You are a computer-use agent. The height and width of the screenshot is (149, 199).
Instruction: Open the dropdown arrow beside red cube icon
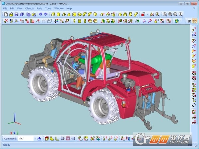[147, 14]
